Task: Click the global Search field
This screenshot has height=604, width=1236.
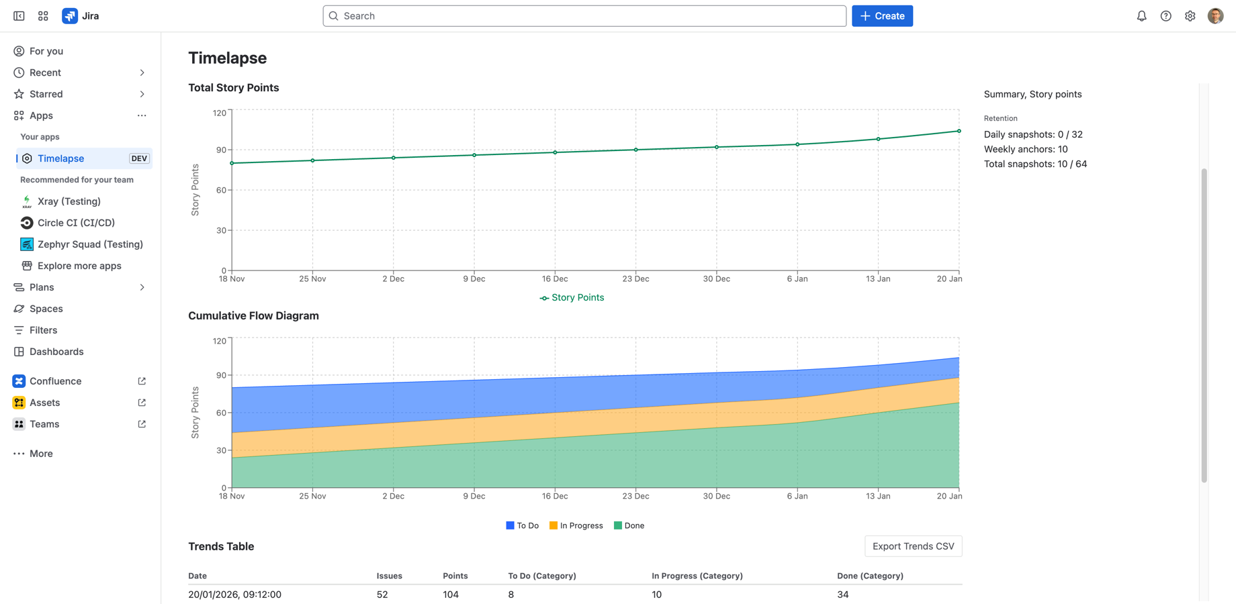Action: 583,15
